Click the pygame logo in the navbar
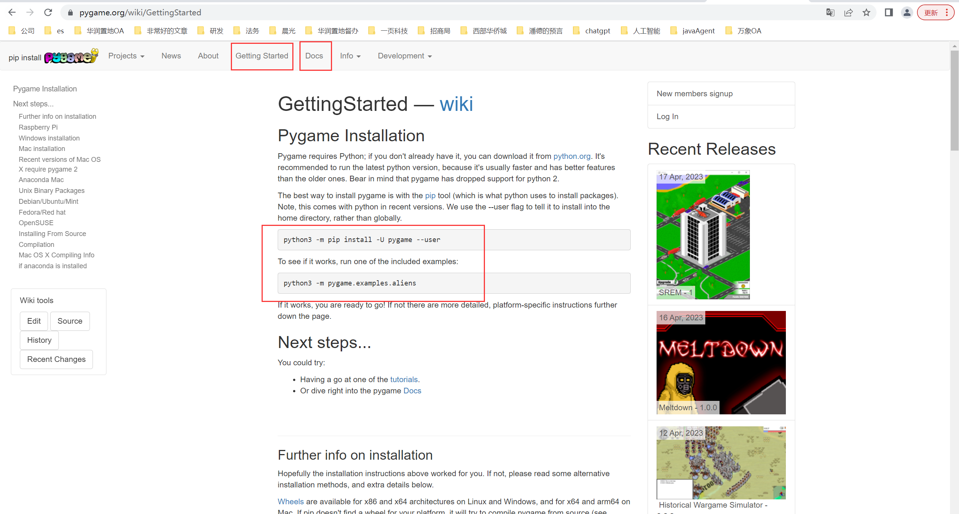Image resolution: width=959 pixels, height=514 pixels. [71, 56]
